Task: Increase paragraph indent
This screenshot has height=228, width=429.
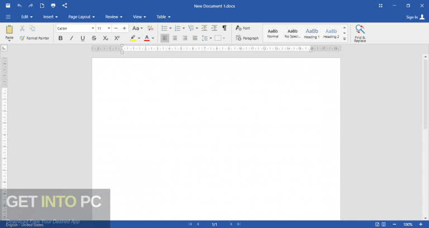Action: click(x=214, y=28)
